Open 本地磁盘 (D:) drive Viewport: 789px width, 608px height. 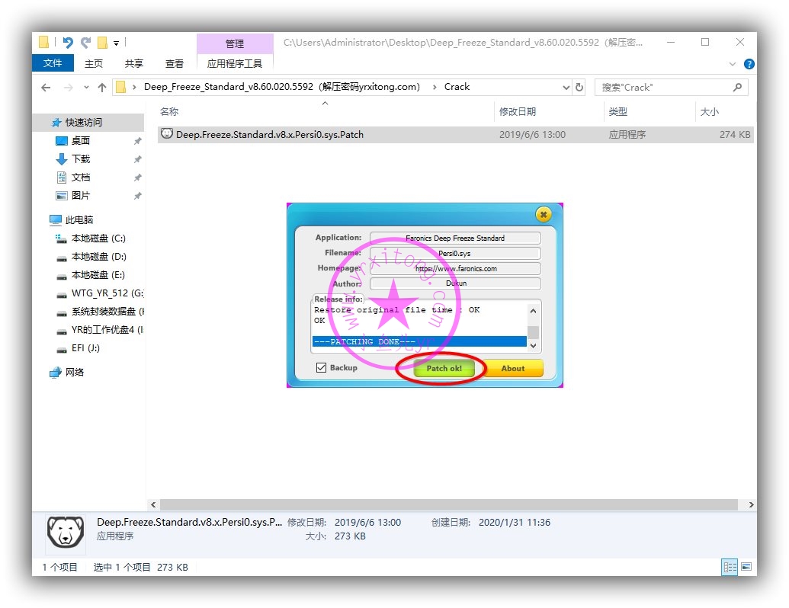click(x=98, y=257)
